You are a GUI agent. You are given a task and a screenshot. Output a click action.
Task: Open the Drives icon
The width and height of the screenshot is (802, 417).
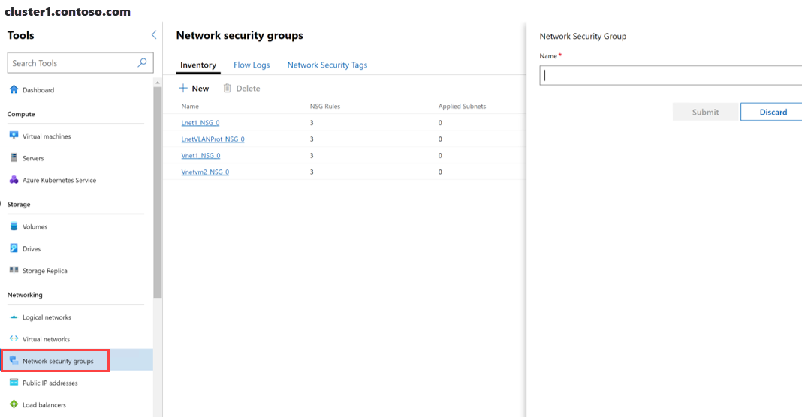point(14,248)
